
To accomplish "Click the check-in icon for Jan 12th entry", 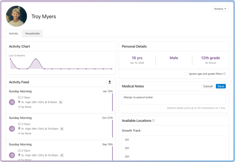I will tap(12, 102).
